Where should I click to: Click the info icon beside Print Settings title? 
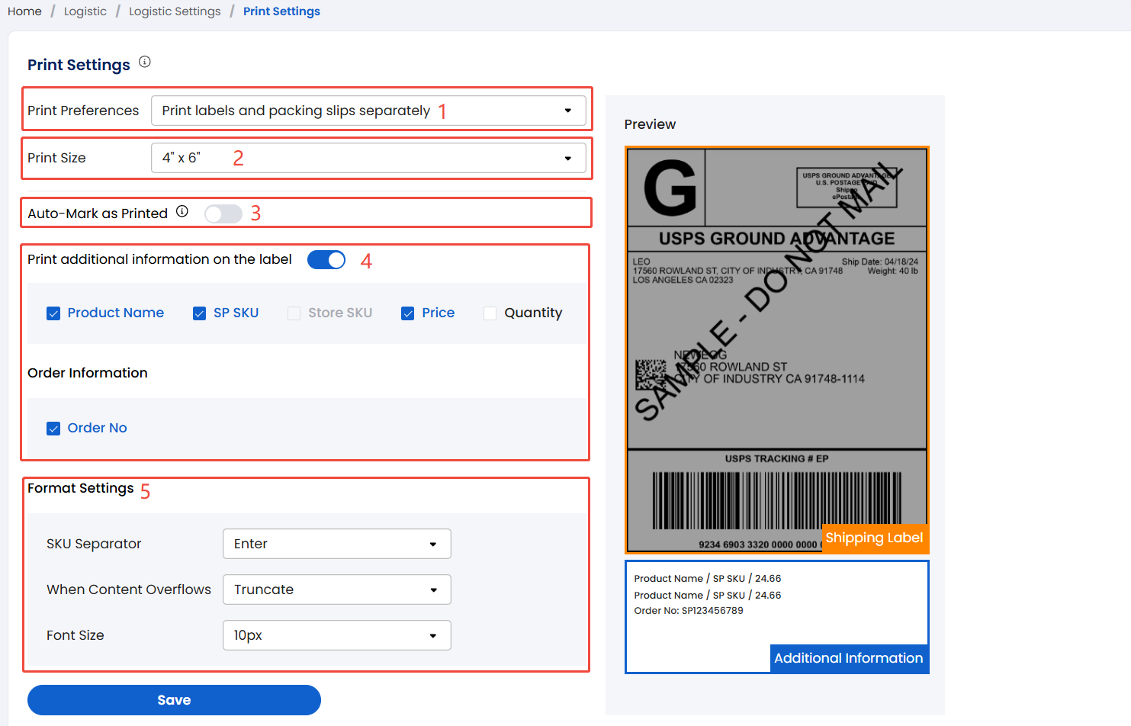click(145, 63)
